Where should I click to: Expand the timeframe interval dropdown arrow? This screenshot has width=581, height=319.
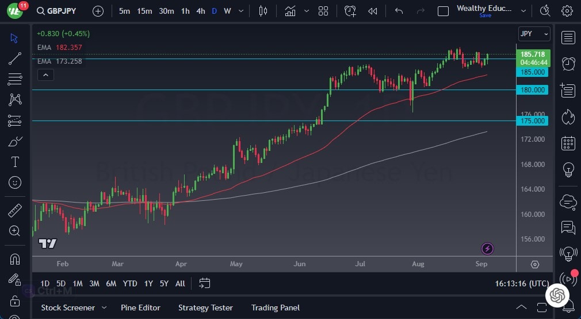click(x=239, y=11)
